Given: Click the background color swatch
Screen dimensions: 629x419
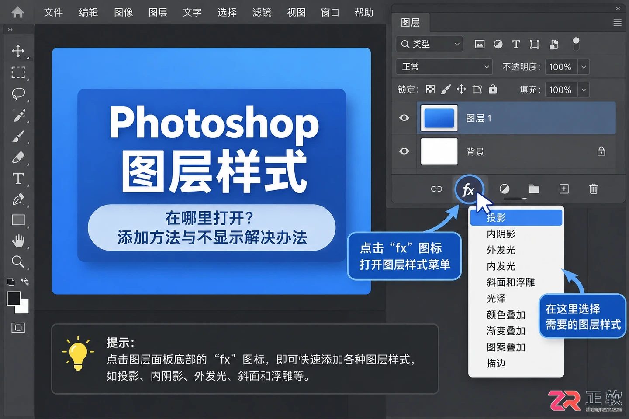Looking at the screenshot, I should 24,309.
